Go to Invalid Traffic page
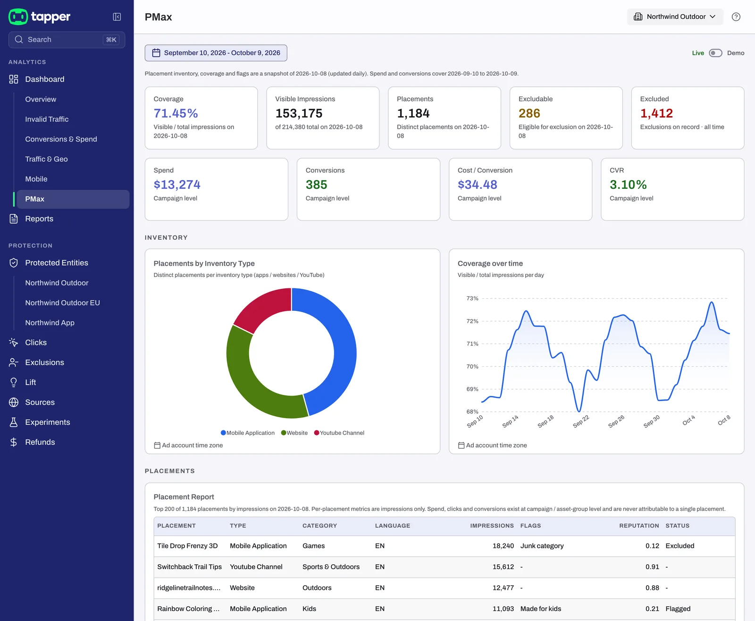The width and height of the screenshot is (755, 621). [x=47, y=119]
